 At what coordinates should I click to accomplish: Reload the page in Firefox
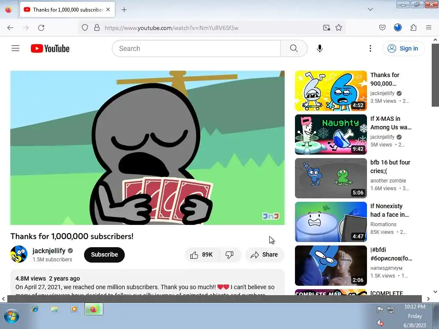41,28
